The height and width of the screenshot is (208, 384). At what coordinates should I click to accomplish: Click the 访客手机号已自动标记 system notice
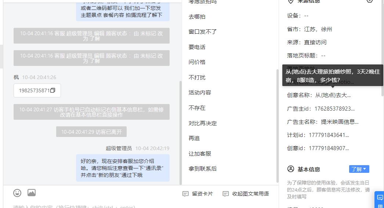coord(91,112)
